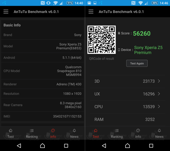Tap Test tab in right screen
The image size is (170, 151).
tap(96, 133)
